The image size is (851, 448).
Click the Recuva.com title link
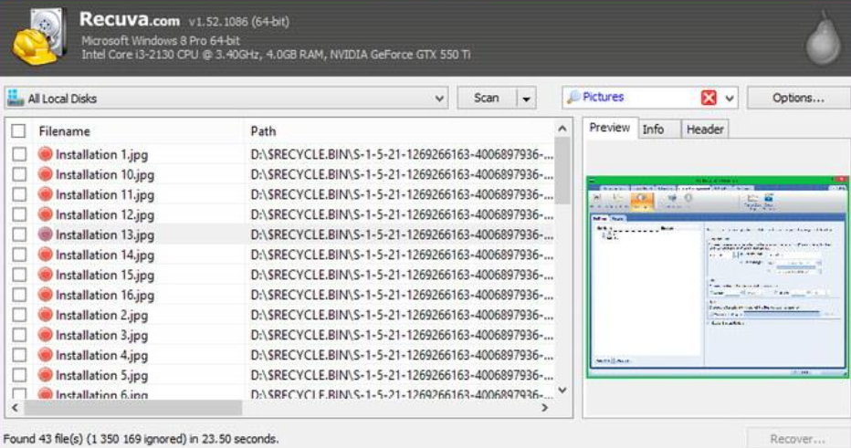point(130,20)
